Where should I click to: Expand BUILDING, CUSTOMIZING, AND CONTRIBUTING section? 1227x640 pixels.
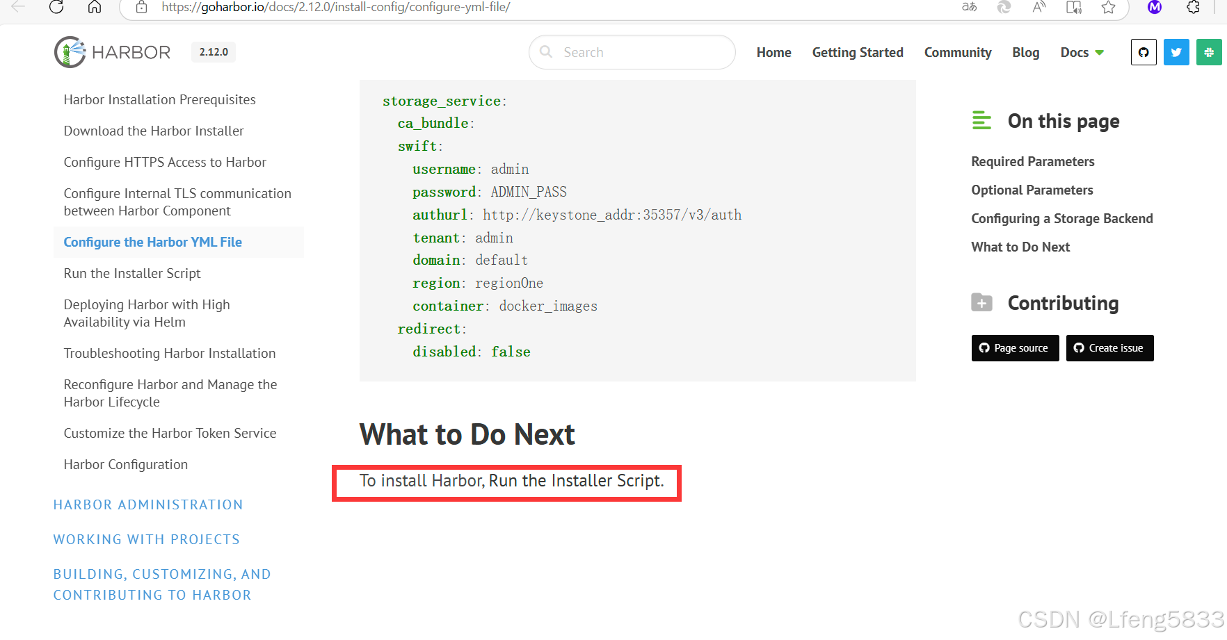tap(162, 584)
